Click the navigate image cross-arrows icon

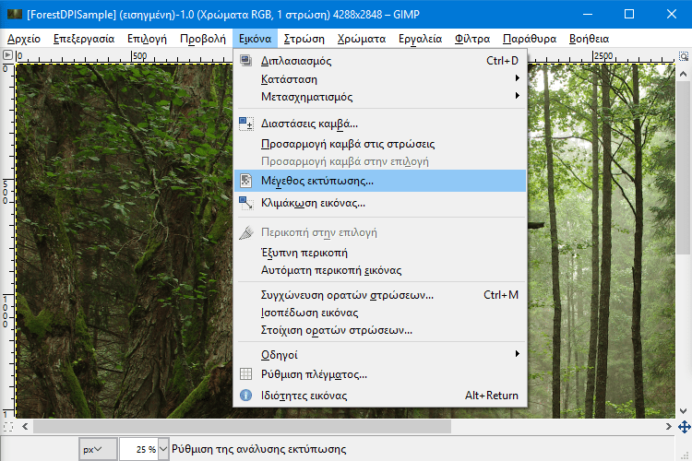click(684, 427)
